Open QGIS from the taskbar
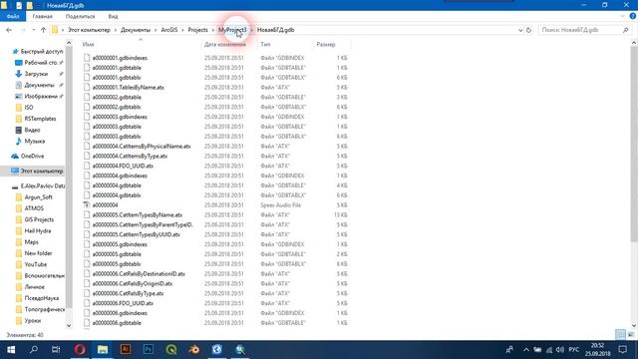This screenshot has height=359, width=638. click(170, 350)
